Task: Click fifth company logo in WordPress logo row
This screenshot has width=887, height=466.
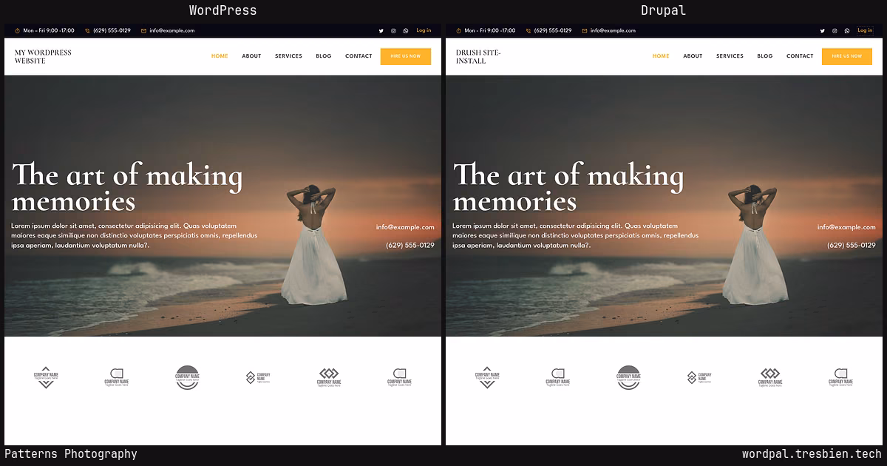Action: point(329,377)
